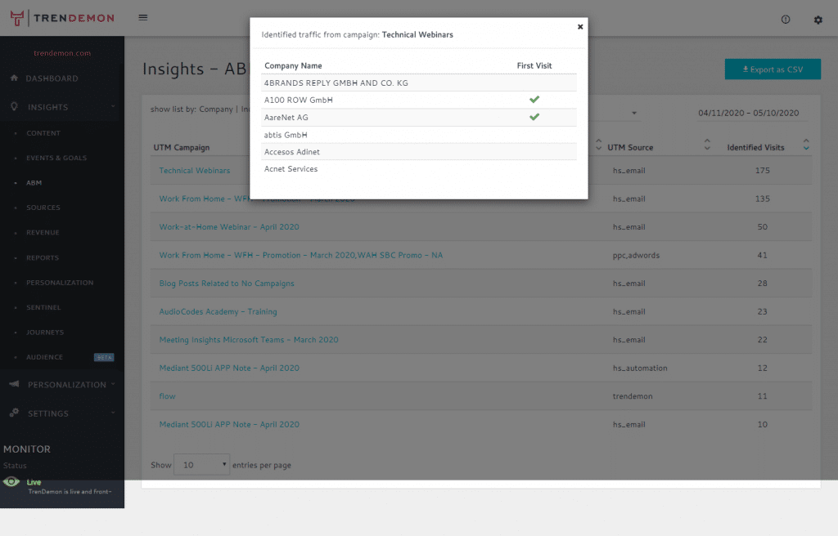This screenshot has height=536, width=838.
Task: Click the ppc,adwords source cell
Action: pyautogui.click(x=636, y=255)
